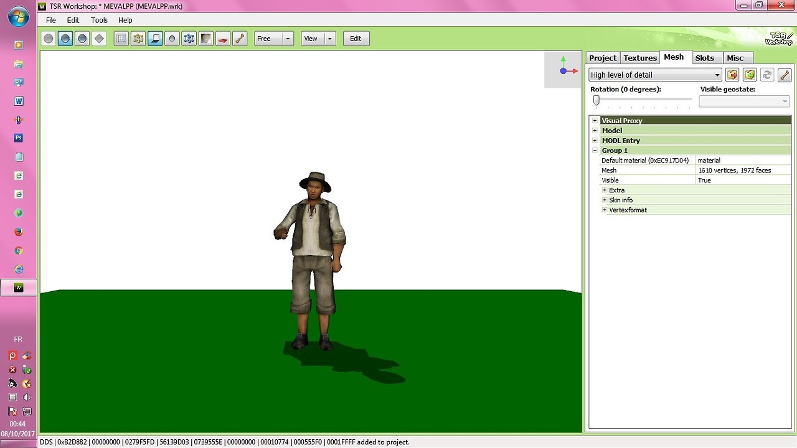Toggle the highlighted ground shadow toolbar button
797x448 pixels.
(155, 39)
